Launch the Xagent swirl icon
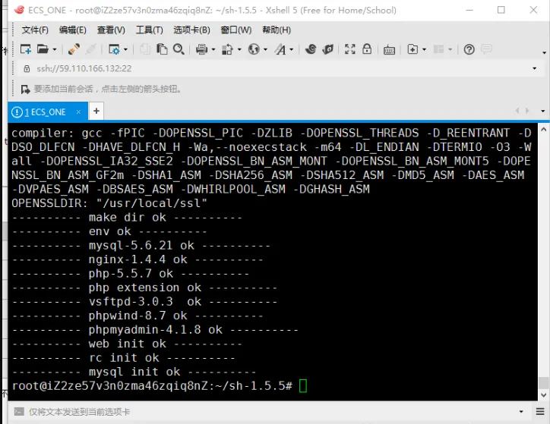The image size is (550, 424). [311, 49]
